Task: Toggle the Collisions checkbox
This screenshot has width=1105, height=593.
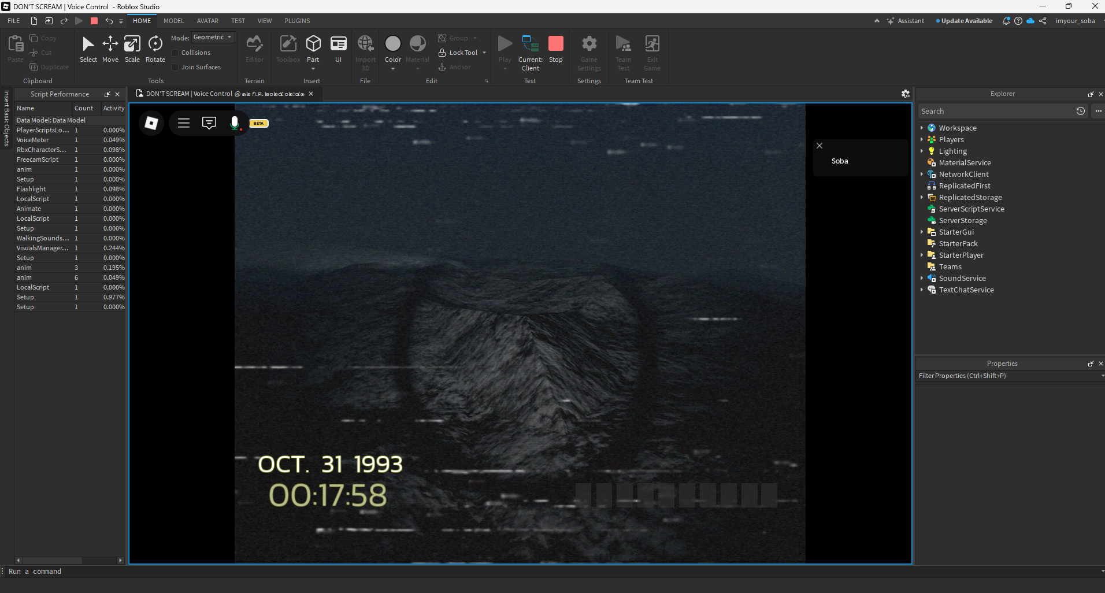Action: [x=175, y=53]
